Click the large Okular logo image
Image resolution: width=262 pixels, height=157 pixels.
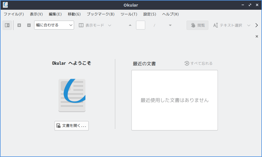point(72,95)
